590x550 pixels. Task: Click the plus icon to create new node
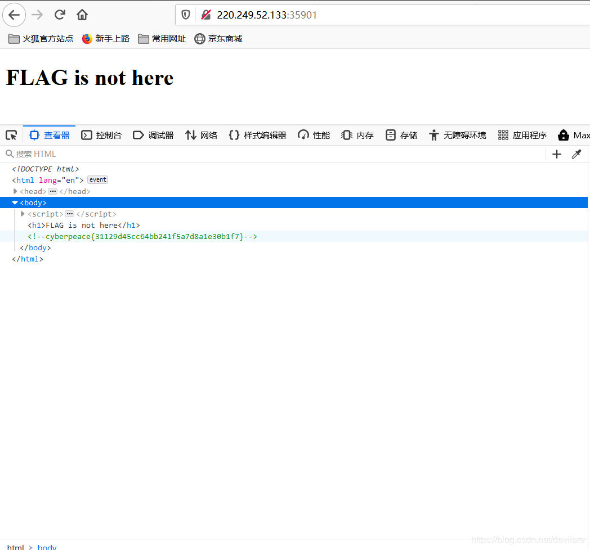coord(557,154)
